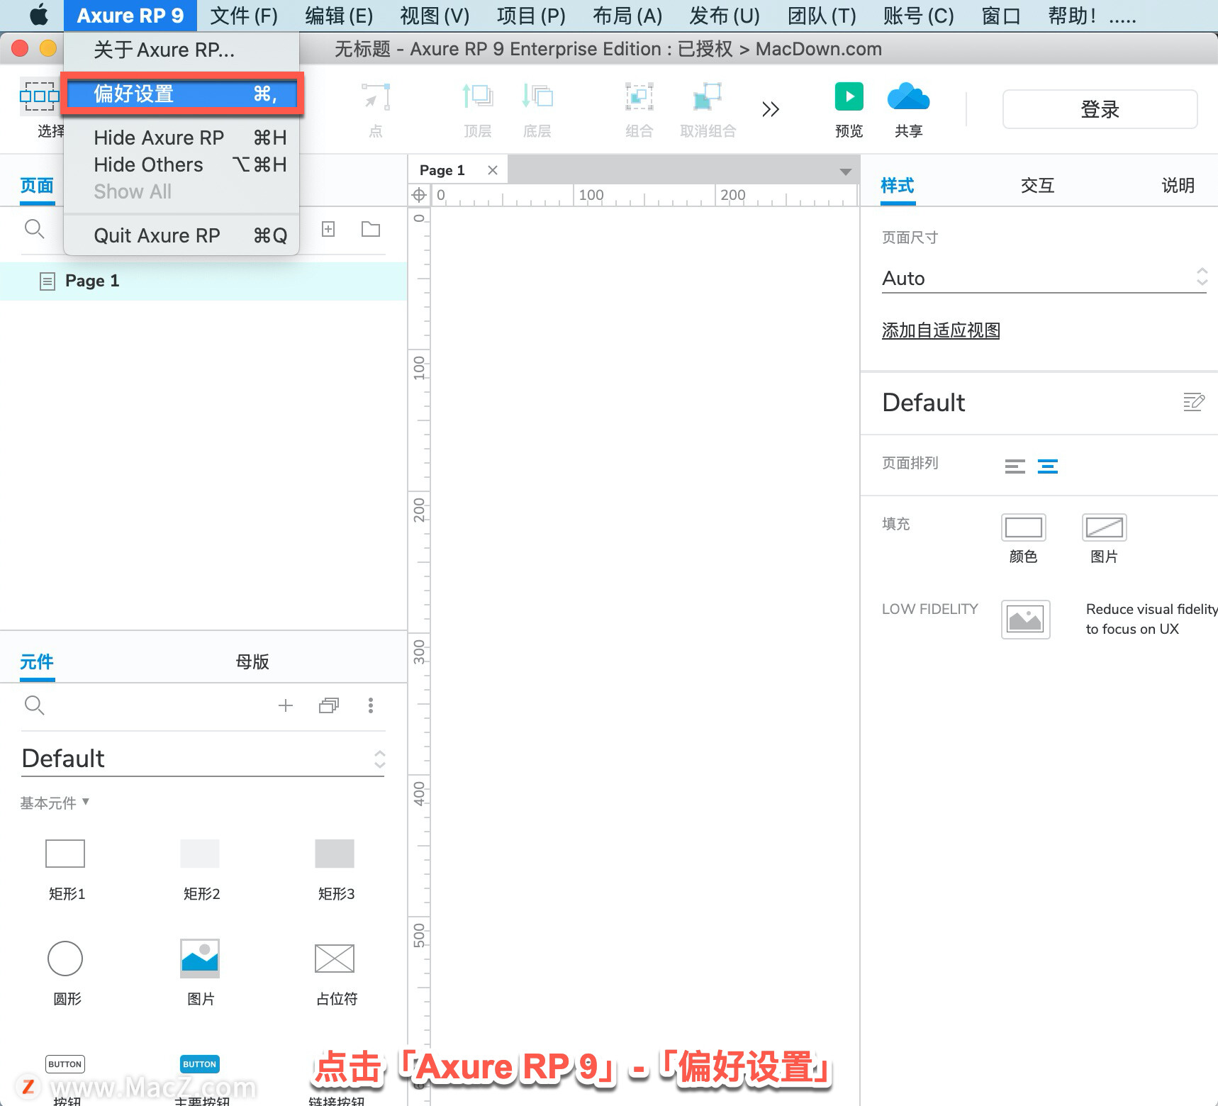
Task: Select the blue BUTTON widget
Action: coord(200,1064)
